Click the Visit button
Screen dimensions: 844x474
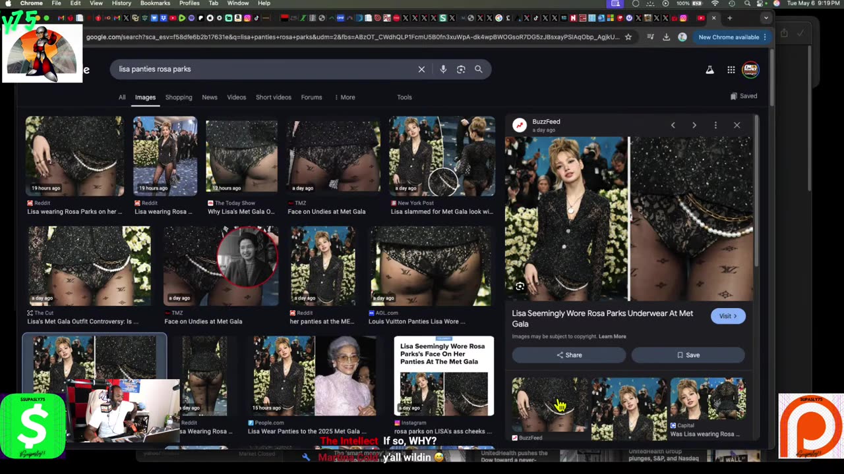(x=728, y=316)
